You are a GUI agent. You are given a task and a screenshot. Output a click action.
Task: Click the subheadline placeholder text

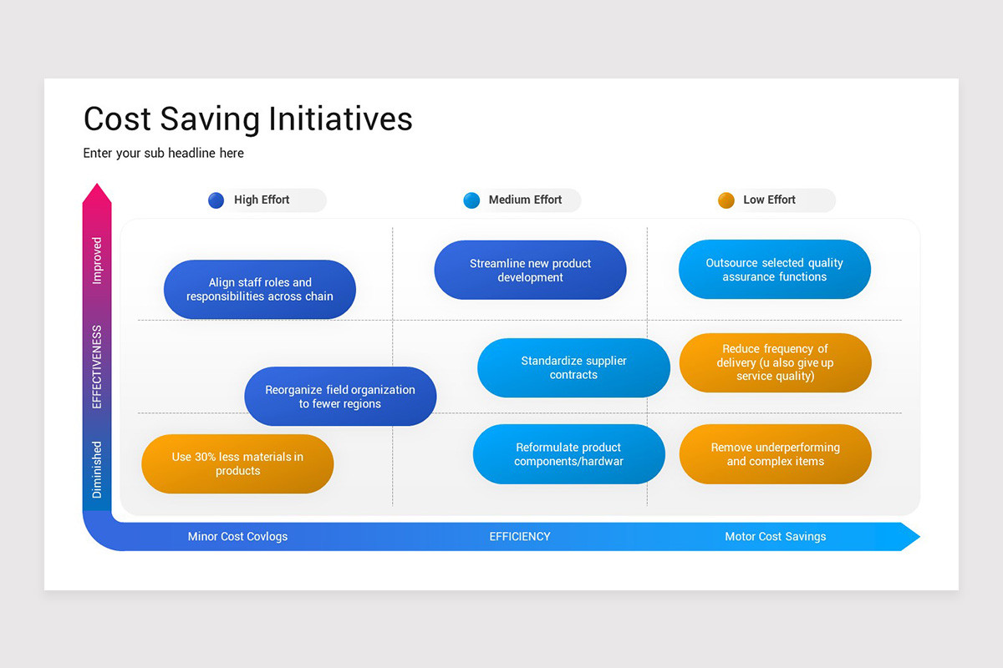(x=163, y=153)
